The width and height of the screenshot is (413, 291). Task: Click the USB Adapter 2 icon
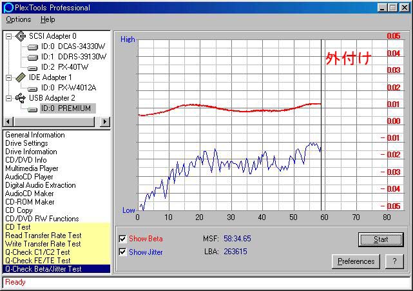(21, 98)
